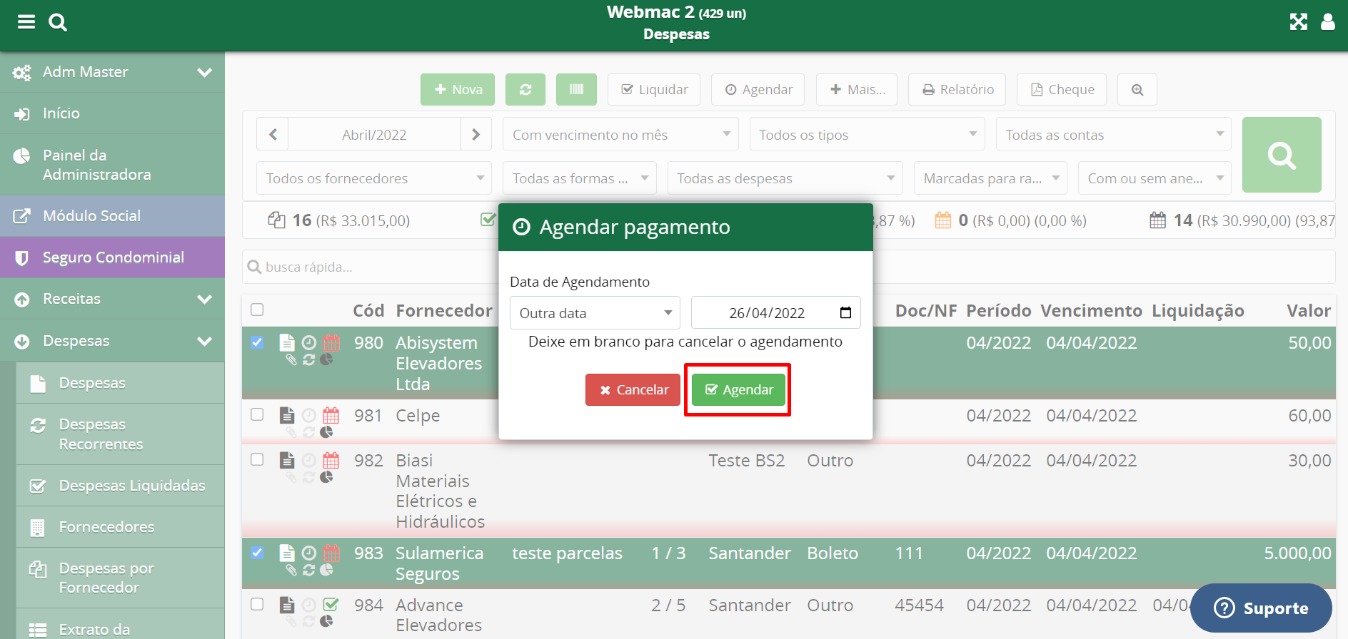Click the Cheque button
The image size is (1348, 639).
click(x=1062, y=90)
